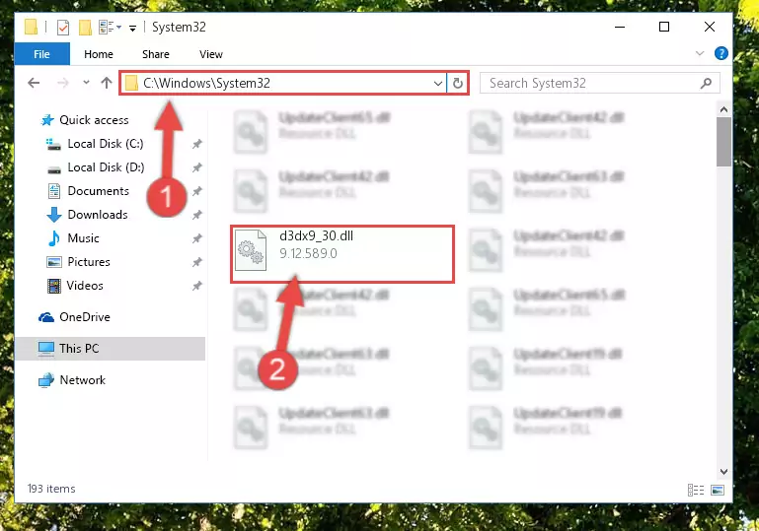Go forward with the right arrow button
759x531 pixels.
pos(63,83)
